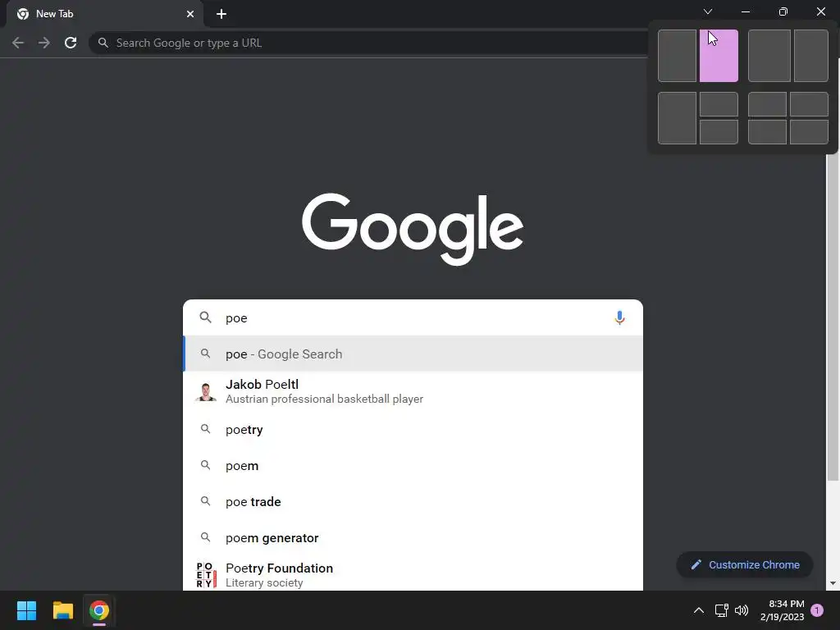Start voice search with microphone icon
840x630 pixels.
[619, 317]
